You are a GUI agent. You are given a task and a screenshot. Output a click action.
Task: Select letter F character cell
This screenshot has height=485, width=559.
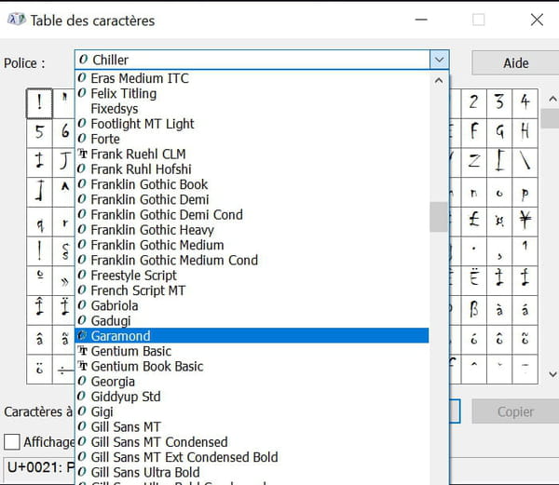click(x=474, y=133)
